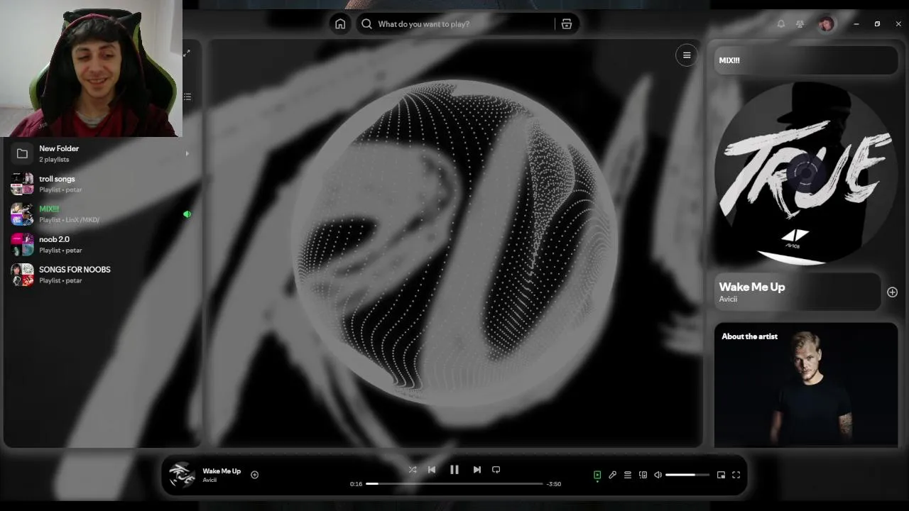Open Avicii link in player bar
This screenshot has width=909, height=511.
[209, 480]
